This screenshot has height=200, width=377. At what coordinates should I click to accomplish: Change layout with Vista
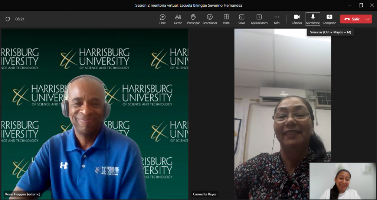pyautogui.click(x=226, y=19)
